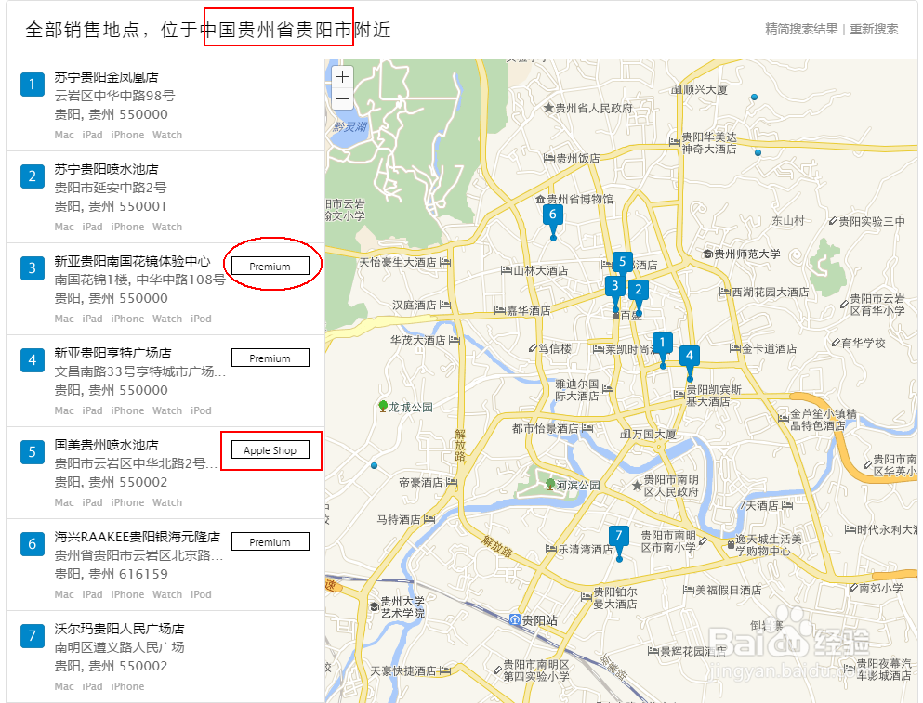This screenshot has width=923, height=703.
Task: Click the 龙城公园 park marker on map
Action: [383, 406]
